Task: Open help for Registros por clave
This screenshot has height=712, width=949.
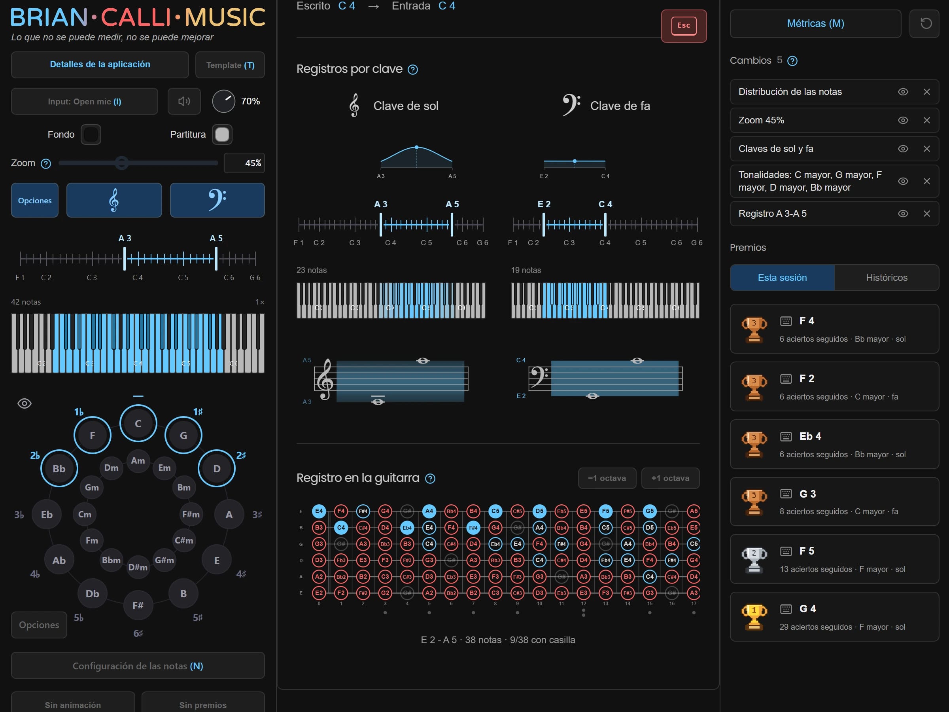Action: click(413, 70)
